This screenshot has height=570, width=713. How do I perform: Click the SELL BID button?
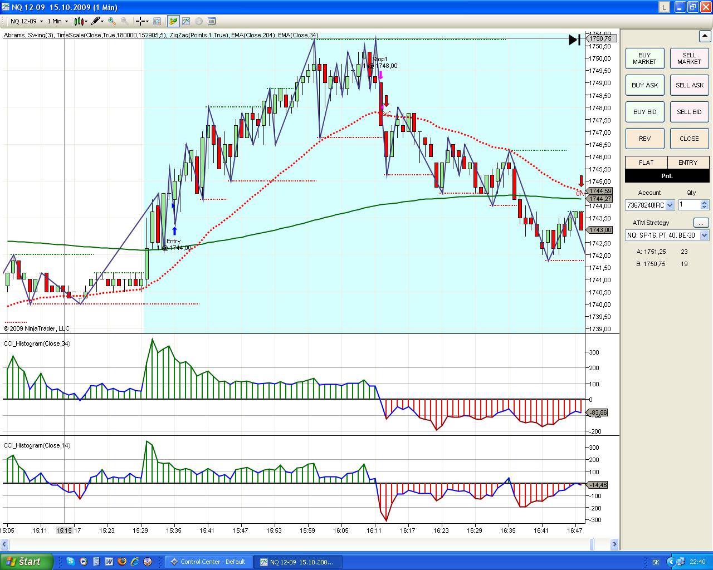[689, 112]
